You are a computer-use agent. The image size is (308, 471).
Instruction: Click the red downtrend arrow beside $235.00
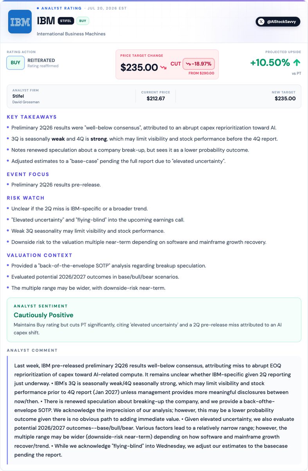163,68
